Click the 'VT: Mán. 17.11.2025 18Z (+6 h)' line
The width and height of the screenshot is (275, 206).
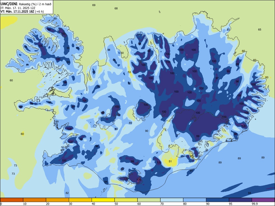coord(22,12)
